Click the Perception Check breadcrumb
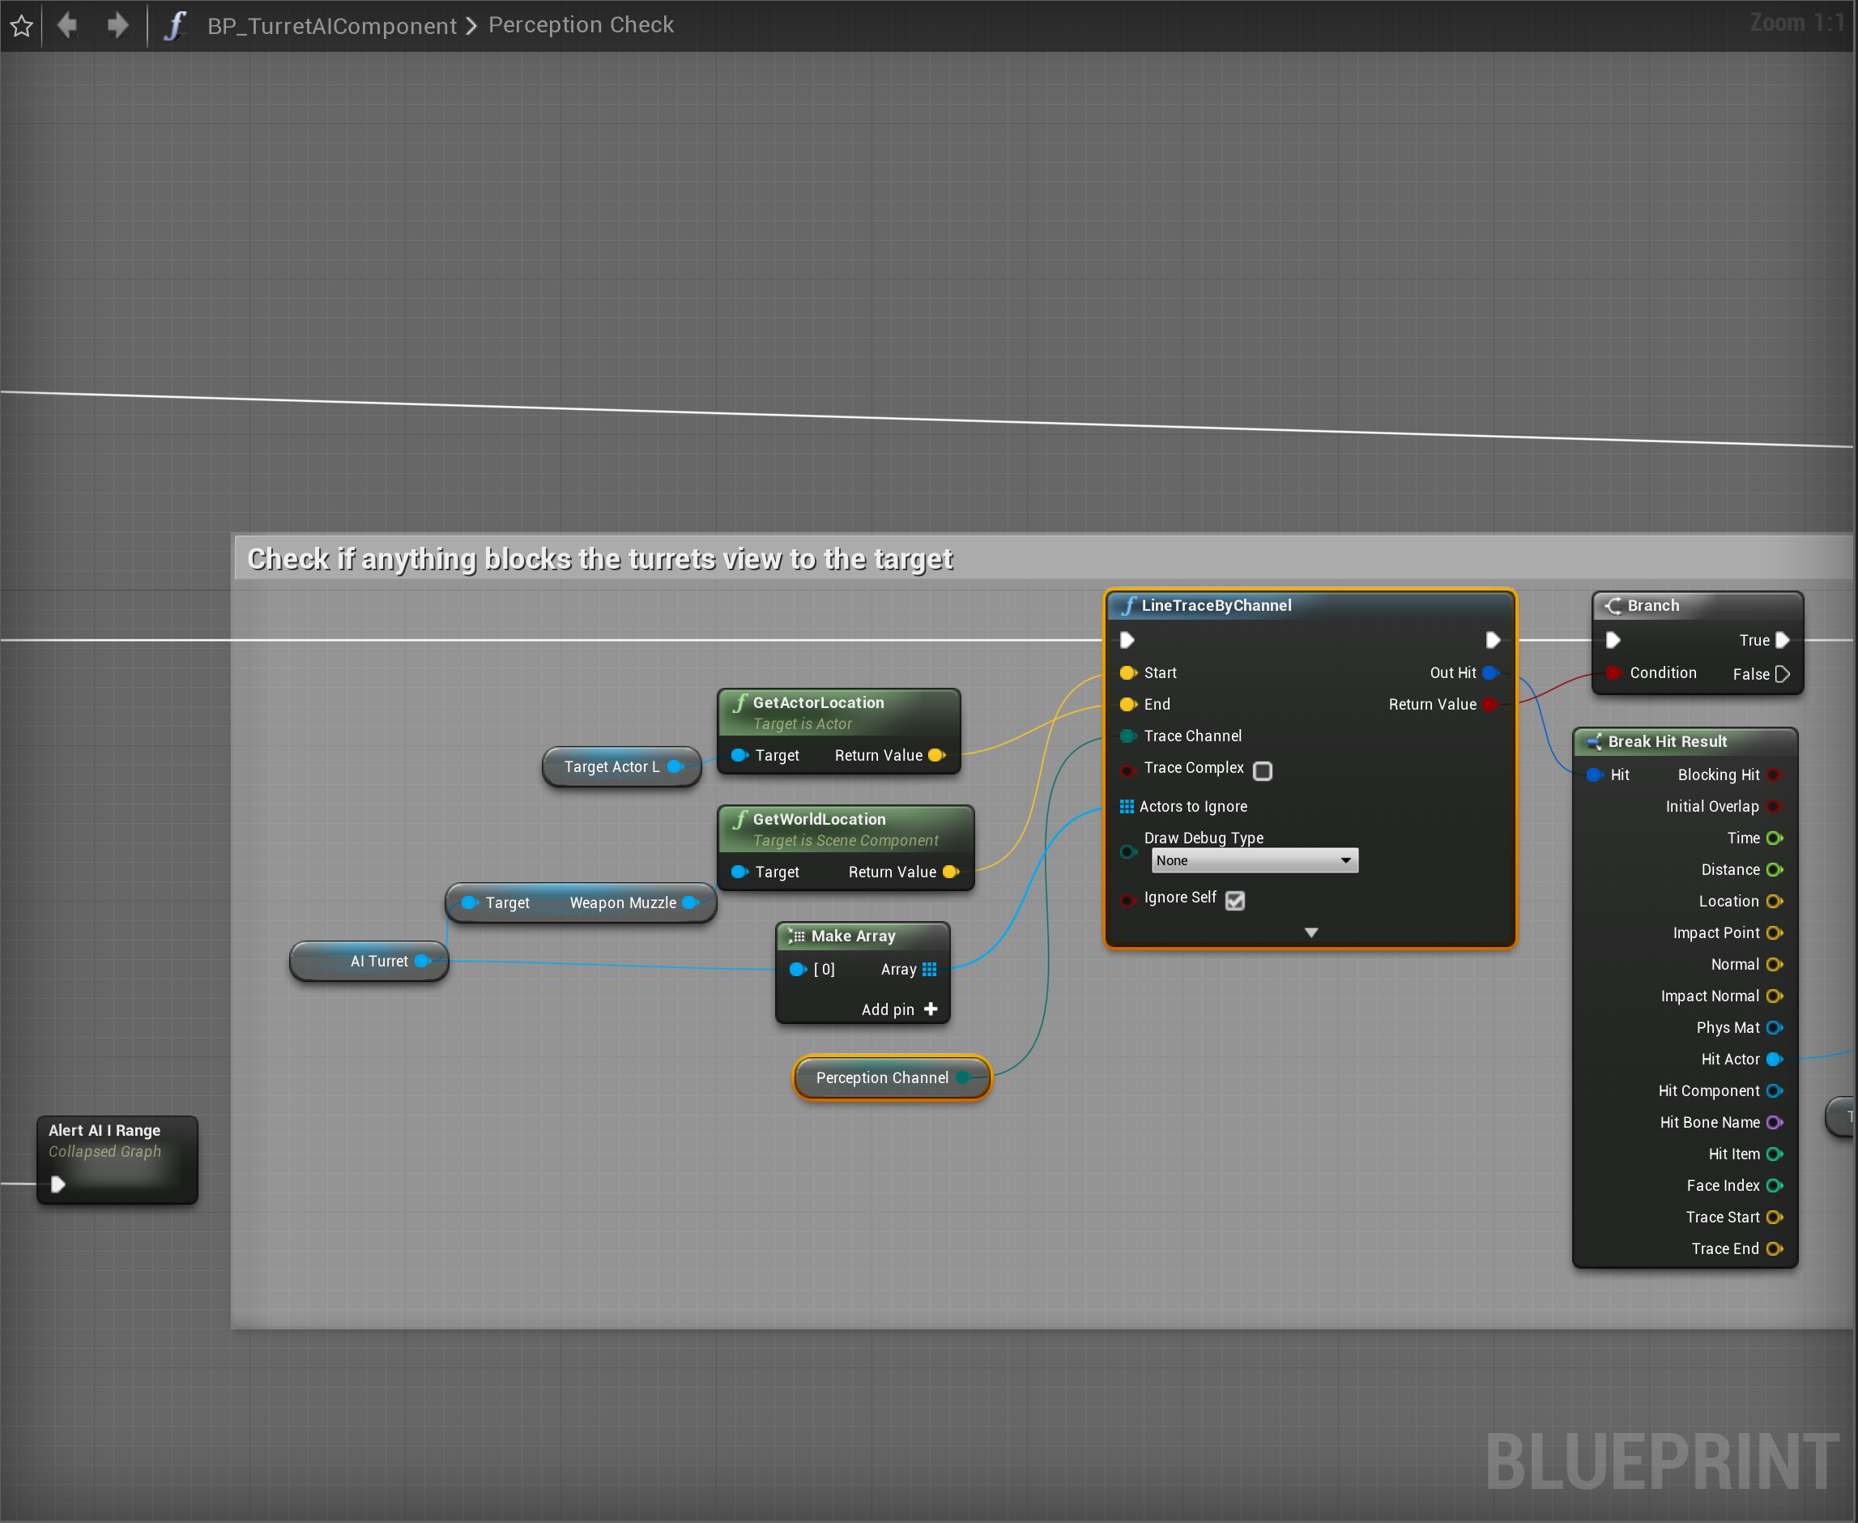 point(581,25)
